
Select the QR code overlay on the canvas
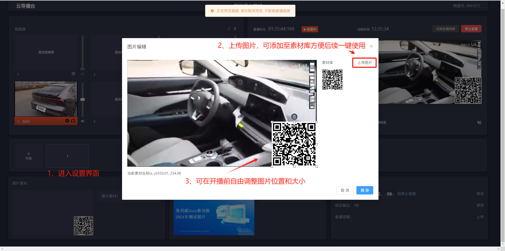click(294, 144)
